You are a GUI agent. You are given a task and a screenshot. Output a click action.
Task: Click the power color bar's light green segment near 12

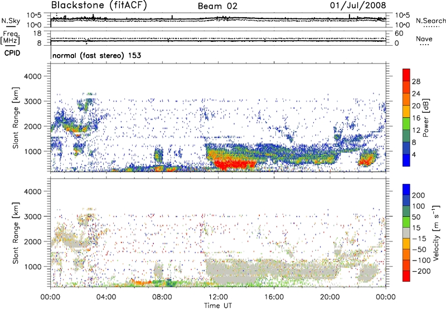(406, 123)
